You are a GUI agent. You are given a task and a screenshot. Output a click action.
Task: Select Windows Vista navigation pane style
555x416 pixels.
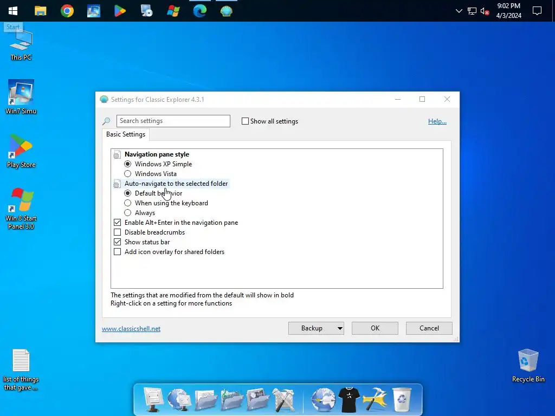tap(127, 174)
